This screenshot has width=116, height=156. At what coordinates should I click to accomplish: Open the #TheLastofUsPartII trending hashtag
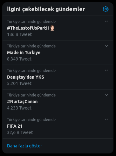tap(28, 28)
